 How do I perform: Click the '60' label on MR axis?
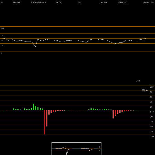151,97
